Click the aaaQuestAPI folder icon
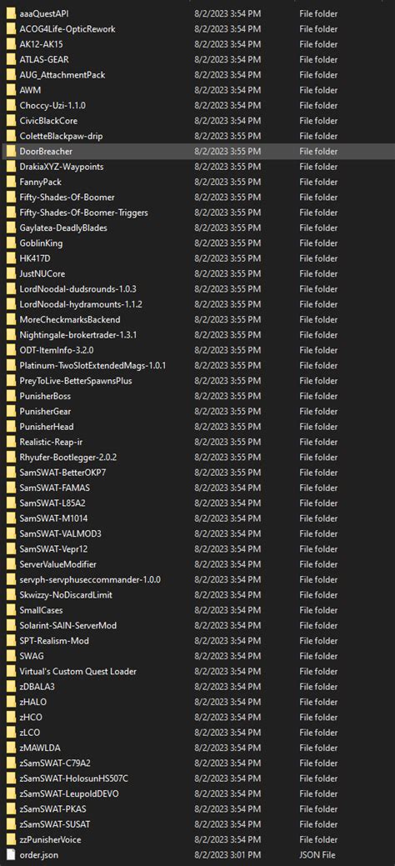The width and height of the screenshot is (395, 866). click(11, 13)
